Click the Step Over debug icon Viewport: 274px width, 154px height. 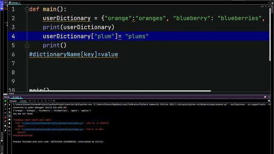(x=34, y=101)
